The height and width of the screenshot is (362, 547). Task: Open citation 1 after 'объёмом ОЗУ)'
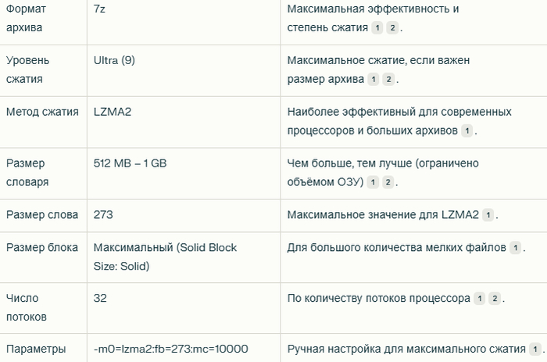pos(373,182)
